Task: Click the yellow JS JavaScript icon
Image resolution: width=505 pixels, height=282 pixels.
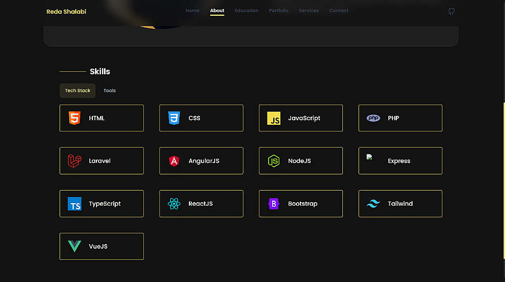Action: point(274,118)
